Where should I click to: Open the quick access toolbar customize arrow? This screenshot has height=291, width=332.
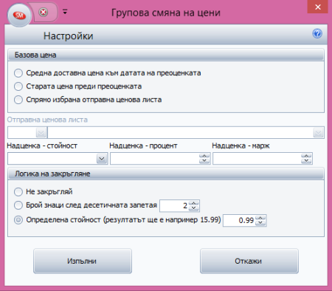click(65, 12)
